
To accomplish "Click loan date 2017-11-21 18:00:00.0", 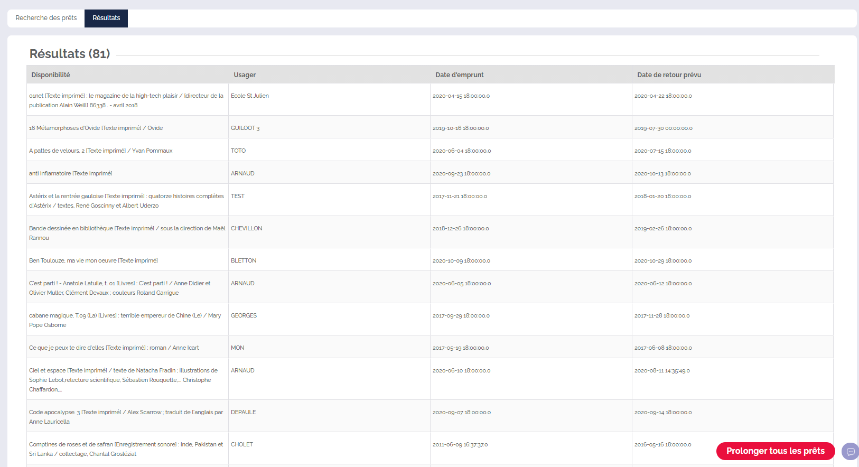I will (x=460, y=196).
